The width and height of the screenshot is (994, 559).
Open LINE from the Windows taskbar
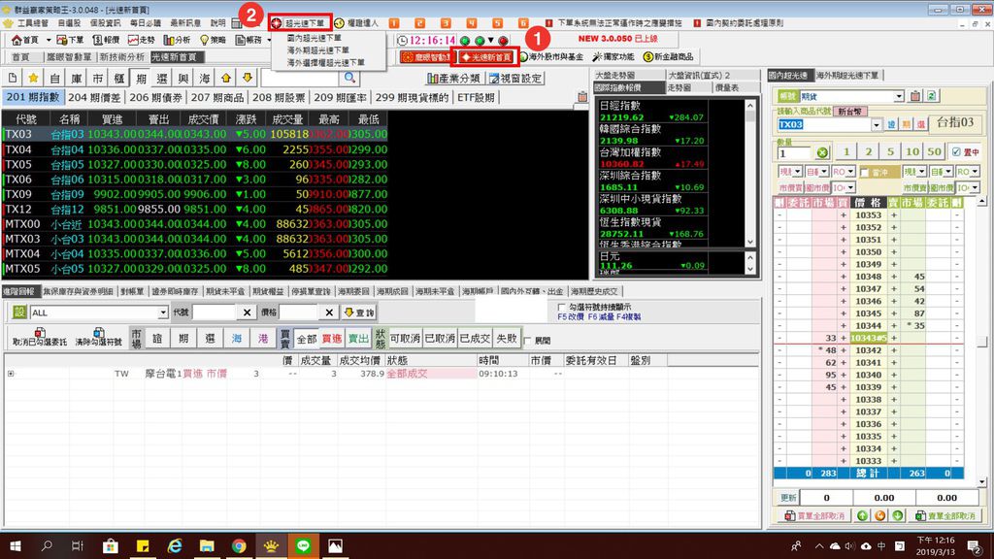tap(303, 545)
